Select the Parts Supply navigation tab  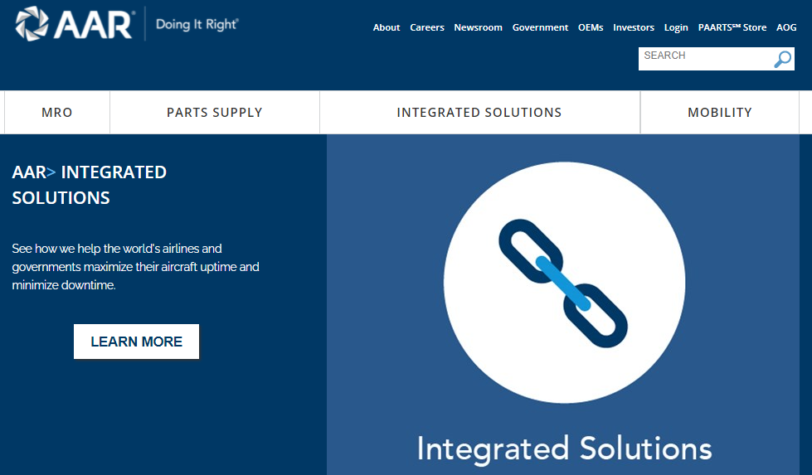pyautogui.click(x=214, y=112)
